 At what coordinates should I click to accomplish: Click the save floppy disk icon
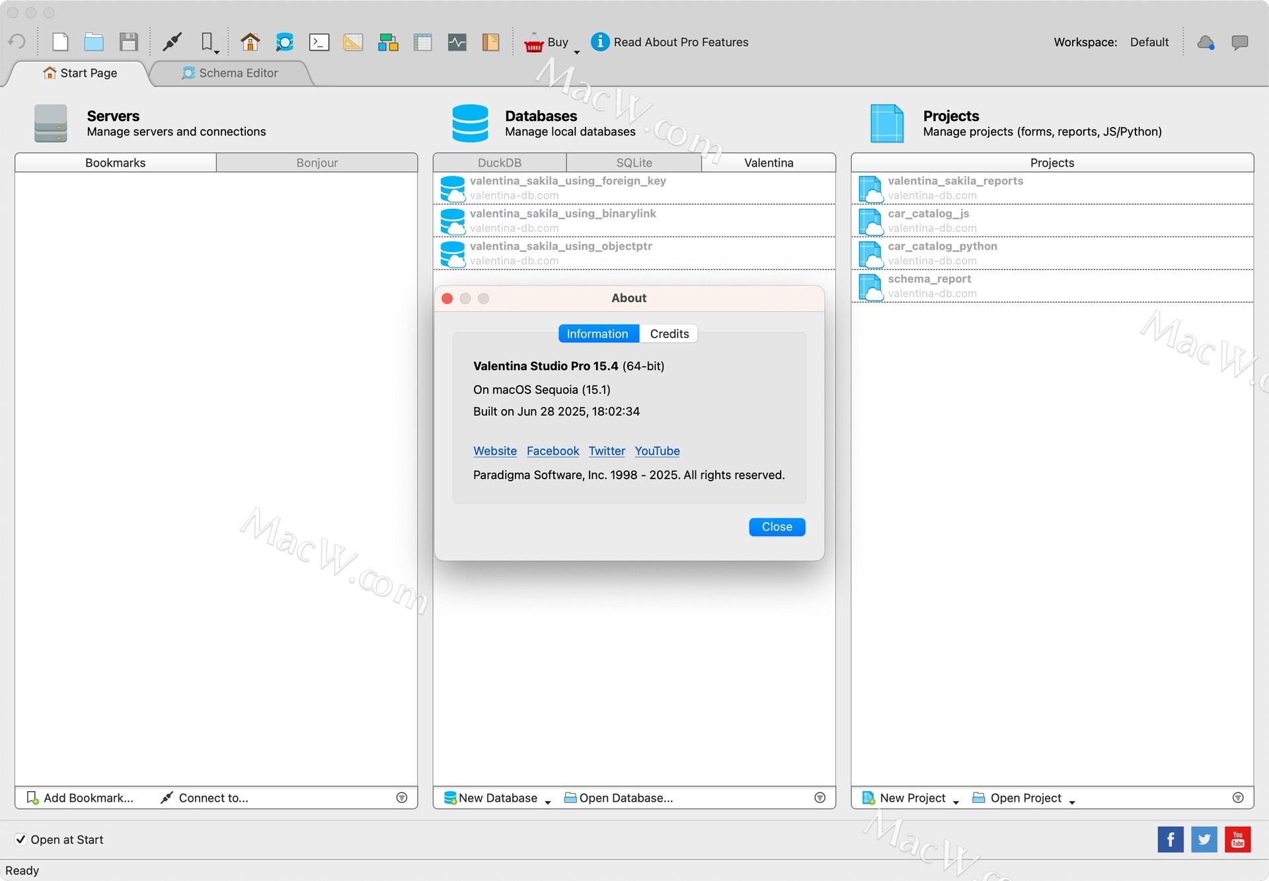[x=128, y=42]
